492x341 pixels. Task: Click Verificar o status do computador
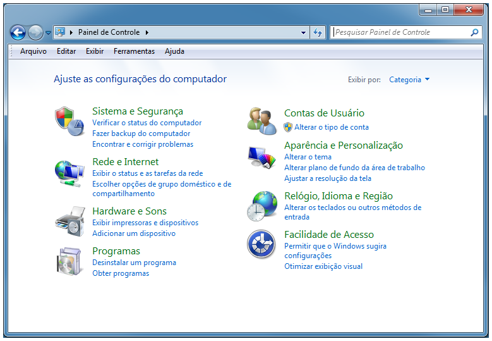[147, 123]
